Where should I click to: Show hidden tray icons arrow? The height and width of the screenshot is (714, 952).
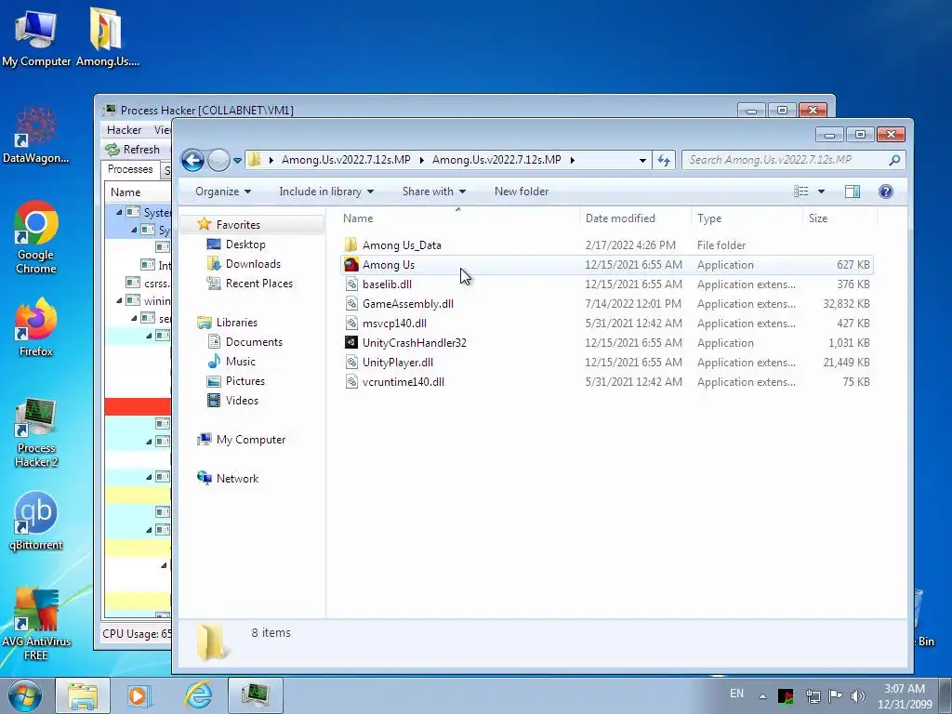[762, 696]
